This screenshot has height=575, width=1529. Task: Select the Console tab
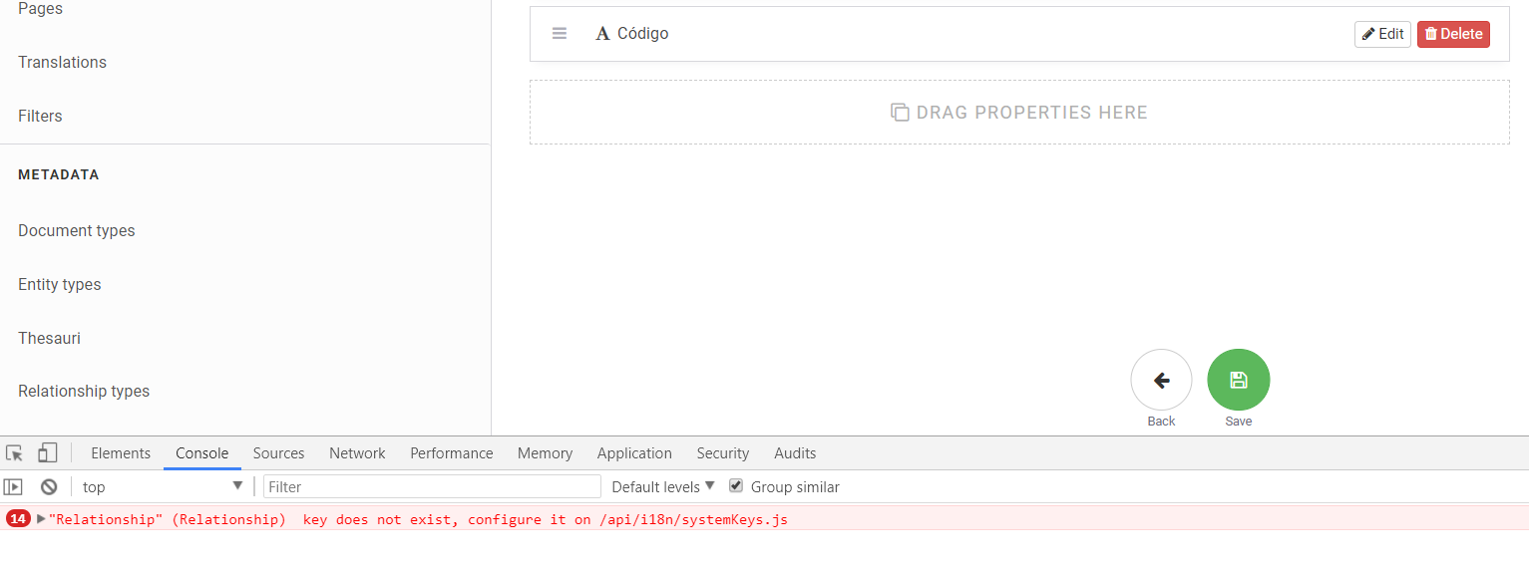click(x=202, y=453)
